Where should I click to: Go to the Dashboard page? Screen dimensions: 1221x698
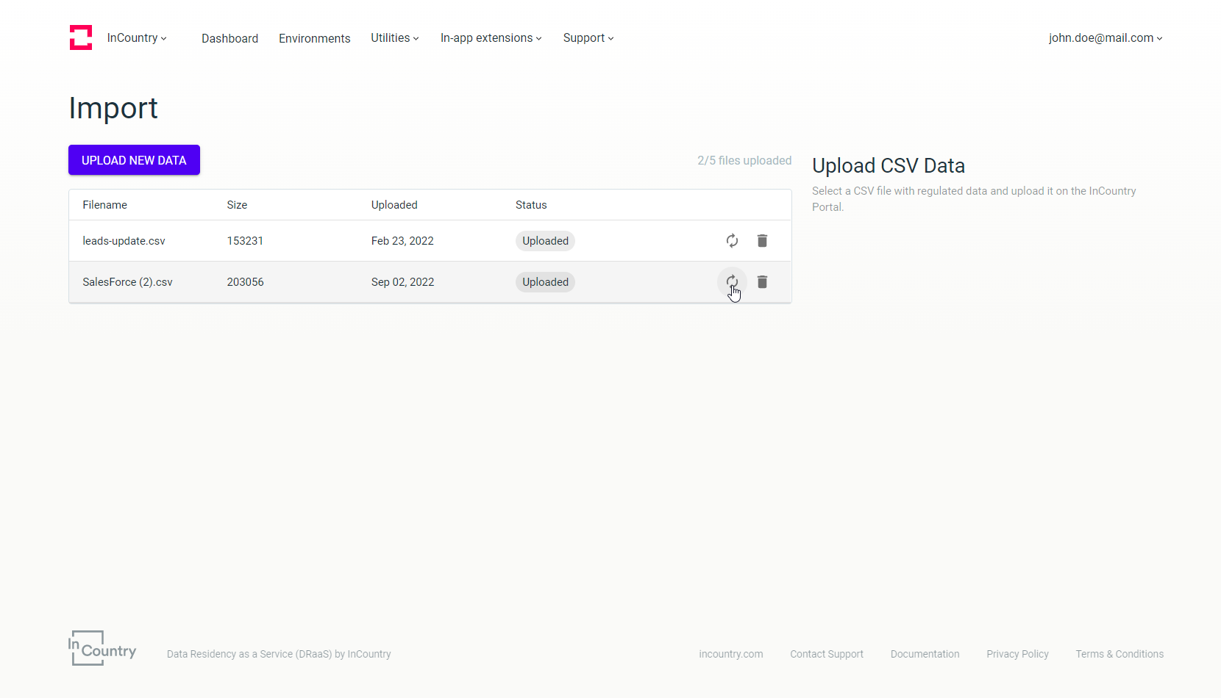click(230, 38)
